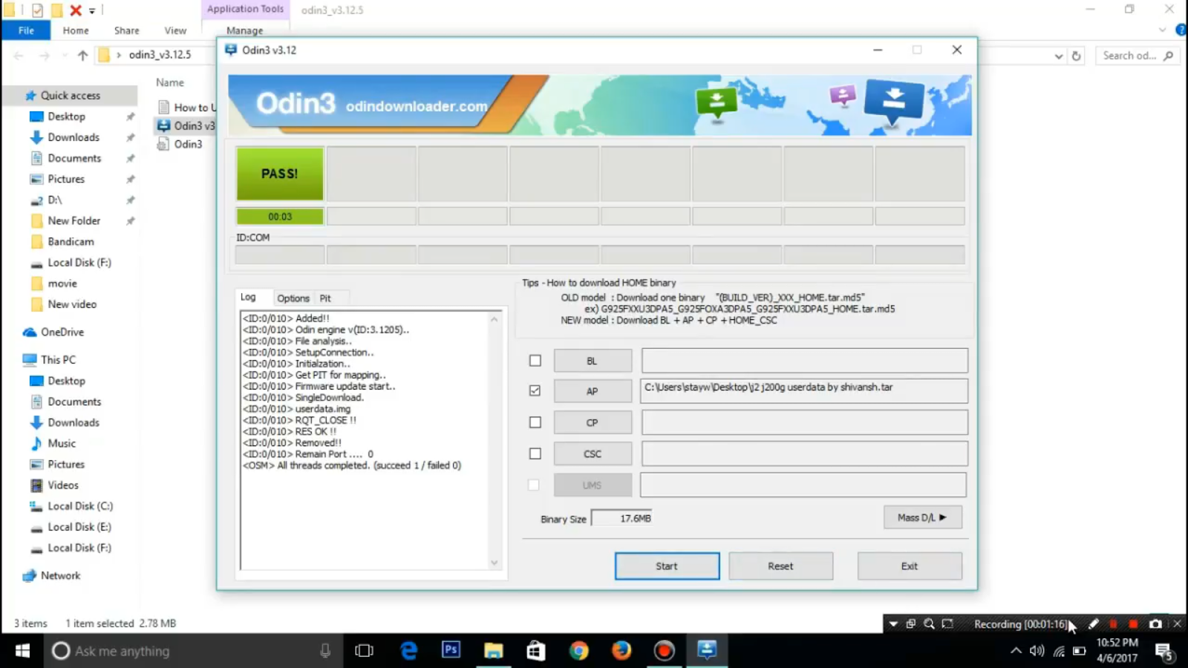Expand the address bar history dropdown
The width and height of the screenshot is (1188, 668).
tap(1059, 56)
